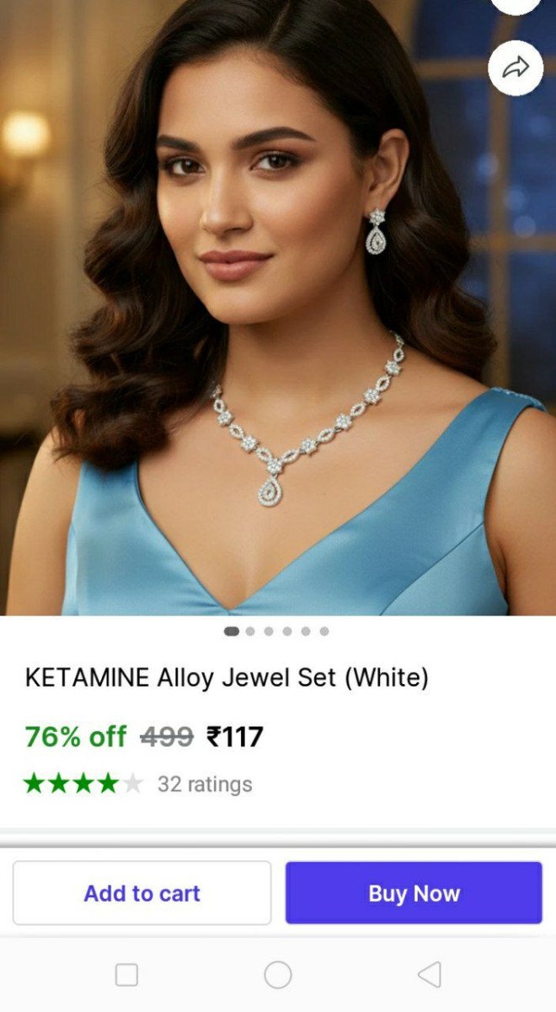Tap KETAMINE Alloy Jewel Set title
The width and height of the screenshot is (556, 1012).
pyautogui.click(x=227, y=677)
